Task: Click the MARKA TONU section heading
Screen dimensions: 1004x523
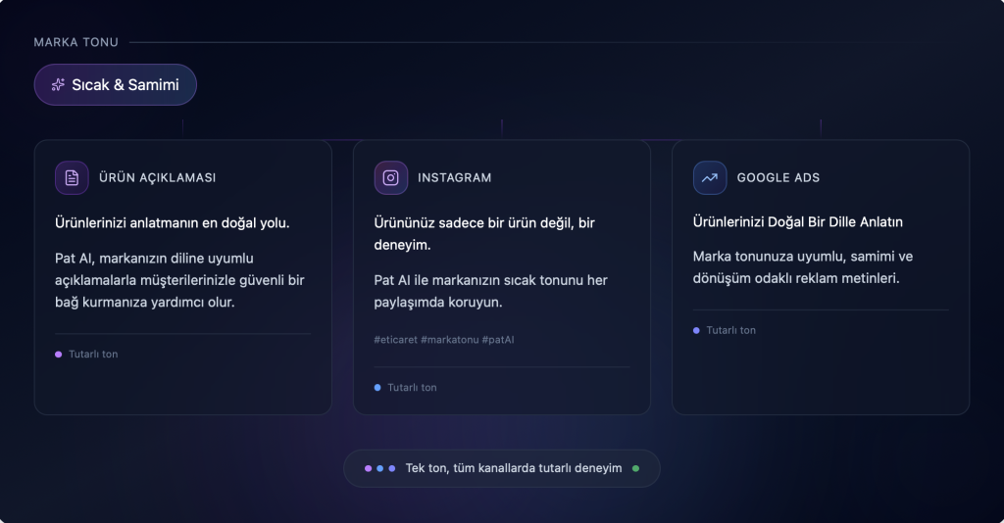Action: coord(75,42)
